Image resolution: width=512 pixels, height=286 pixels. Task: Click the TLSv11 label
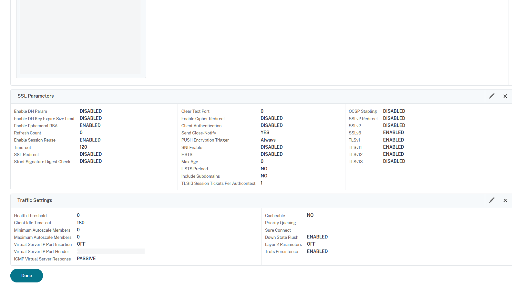(355, 148)
